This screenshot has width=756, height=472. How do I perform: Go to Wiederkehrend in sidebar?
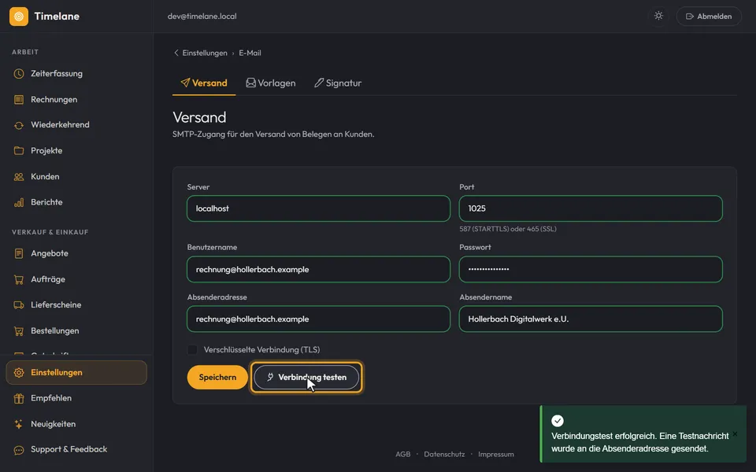tap(76, 125)
